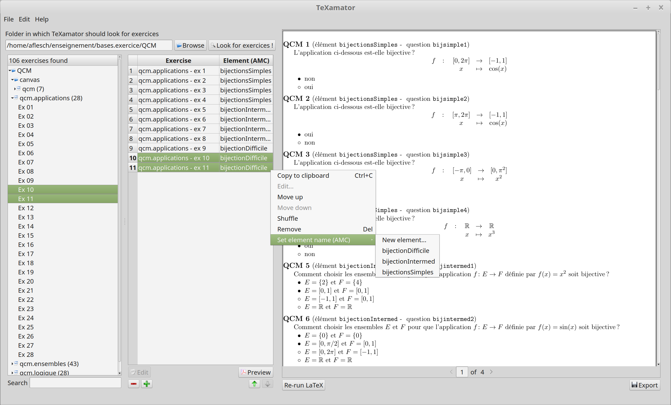671x405 pixels.
Task: Choose Remove in context menu
Action: pos(323,229)
